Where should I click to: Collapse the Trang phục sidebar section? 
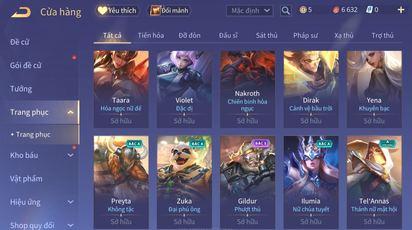71,112
